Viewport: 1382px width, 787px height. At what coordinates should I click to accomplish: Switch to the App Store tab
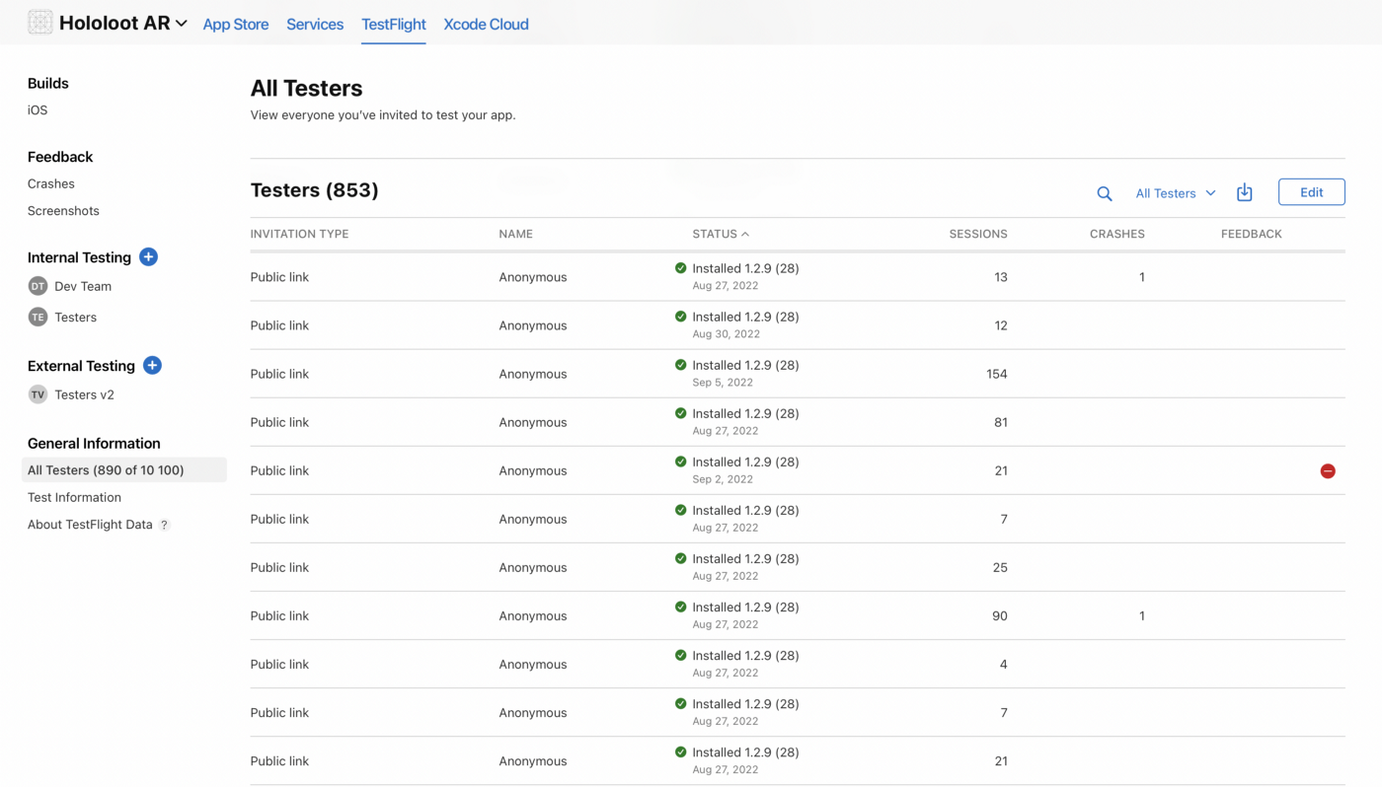coord(236,25)
